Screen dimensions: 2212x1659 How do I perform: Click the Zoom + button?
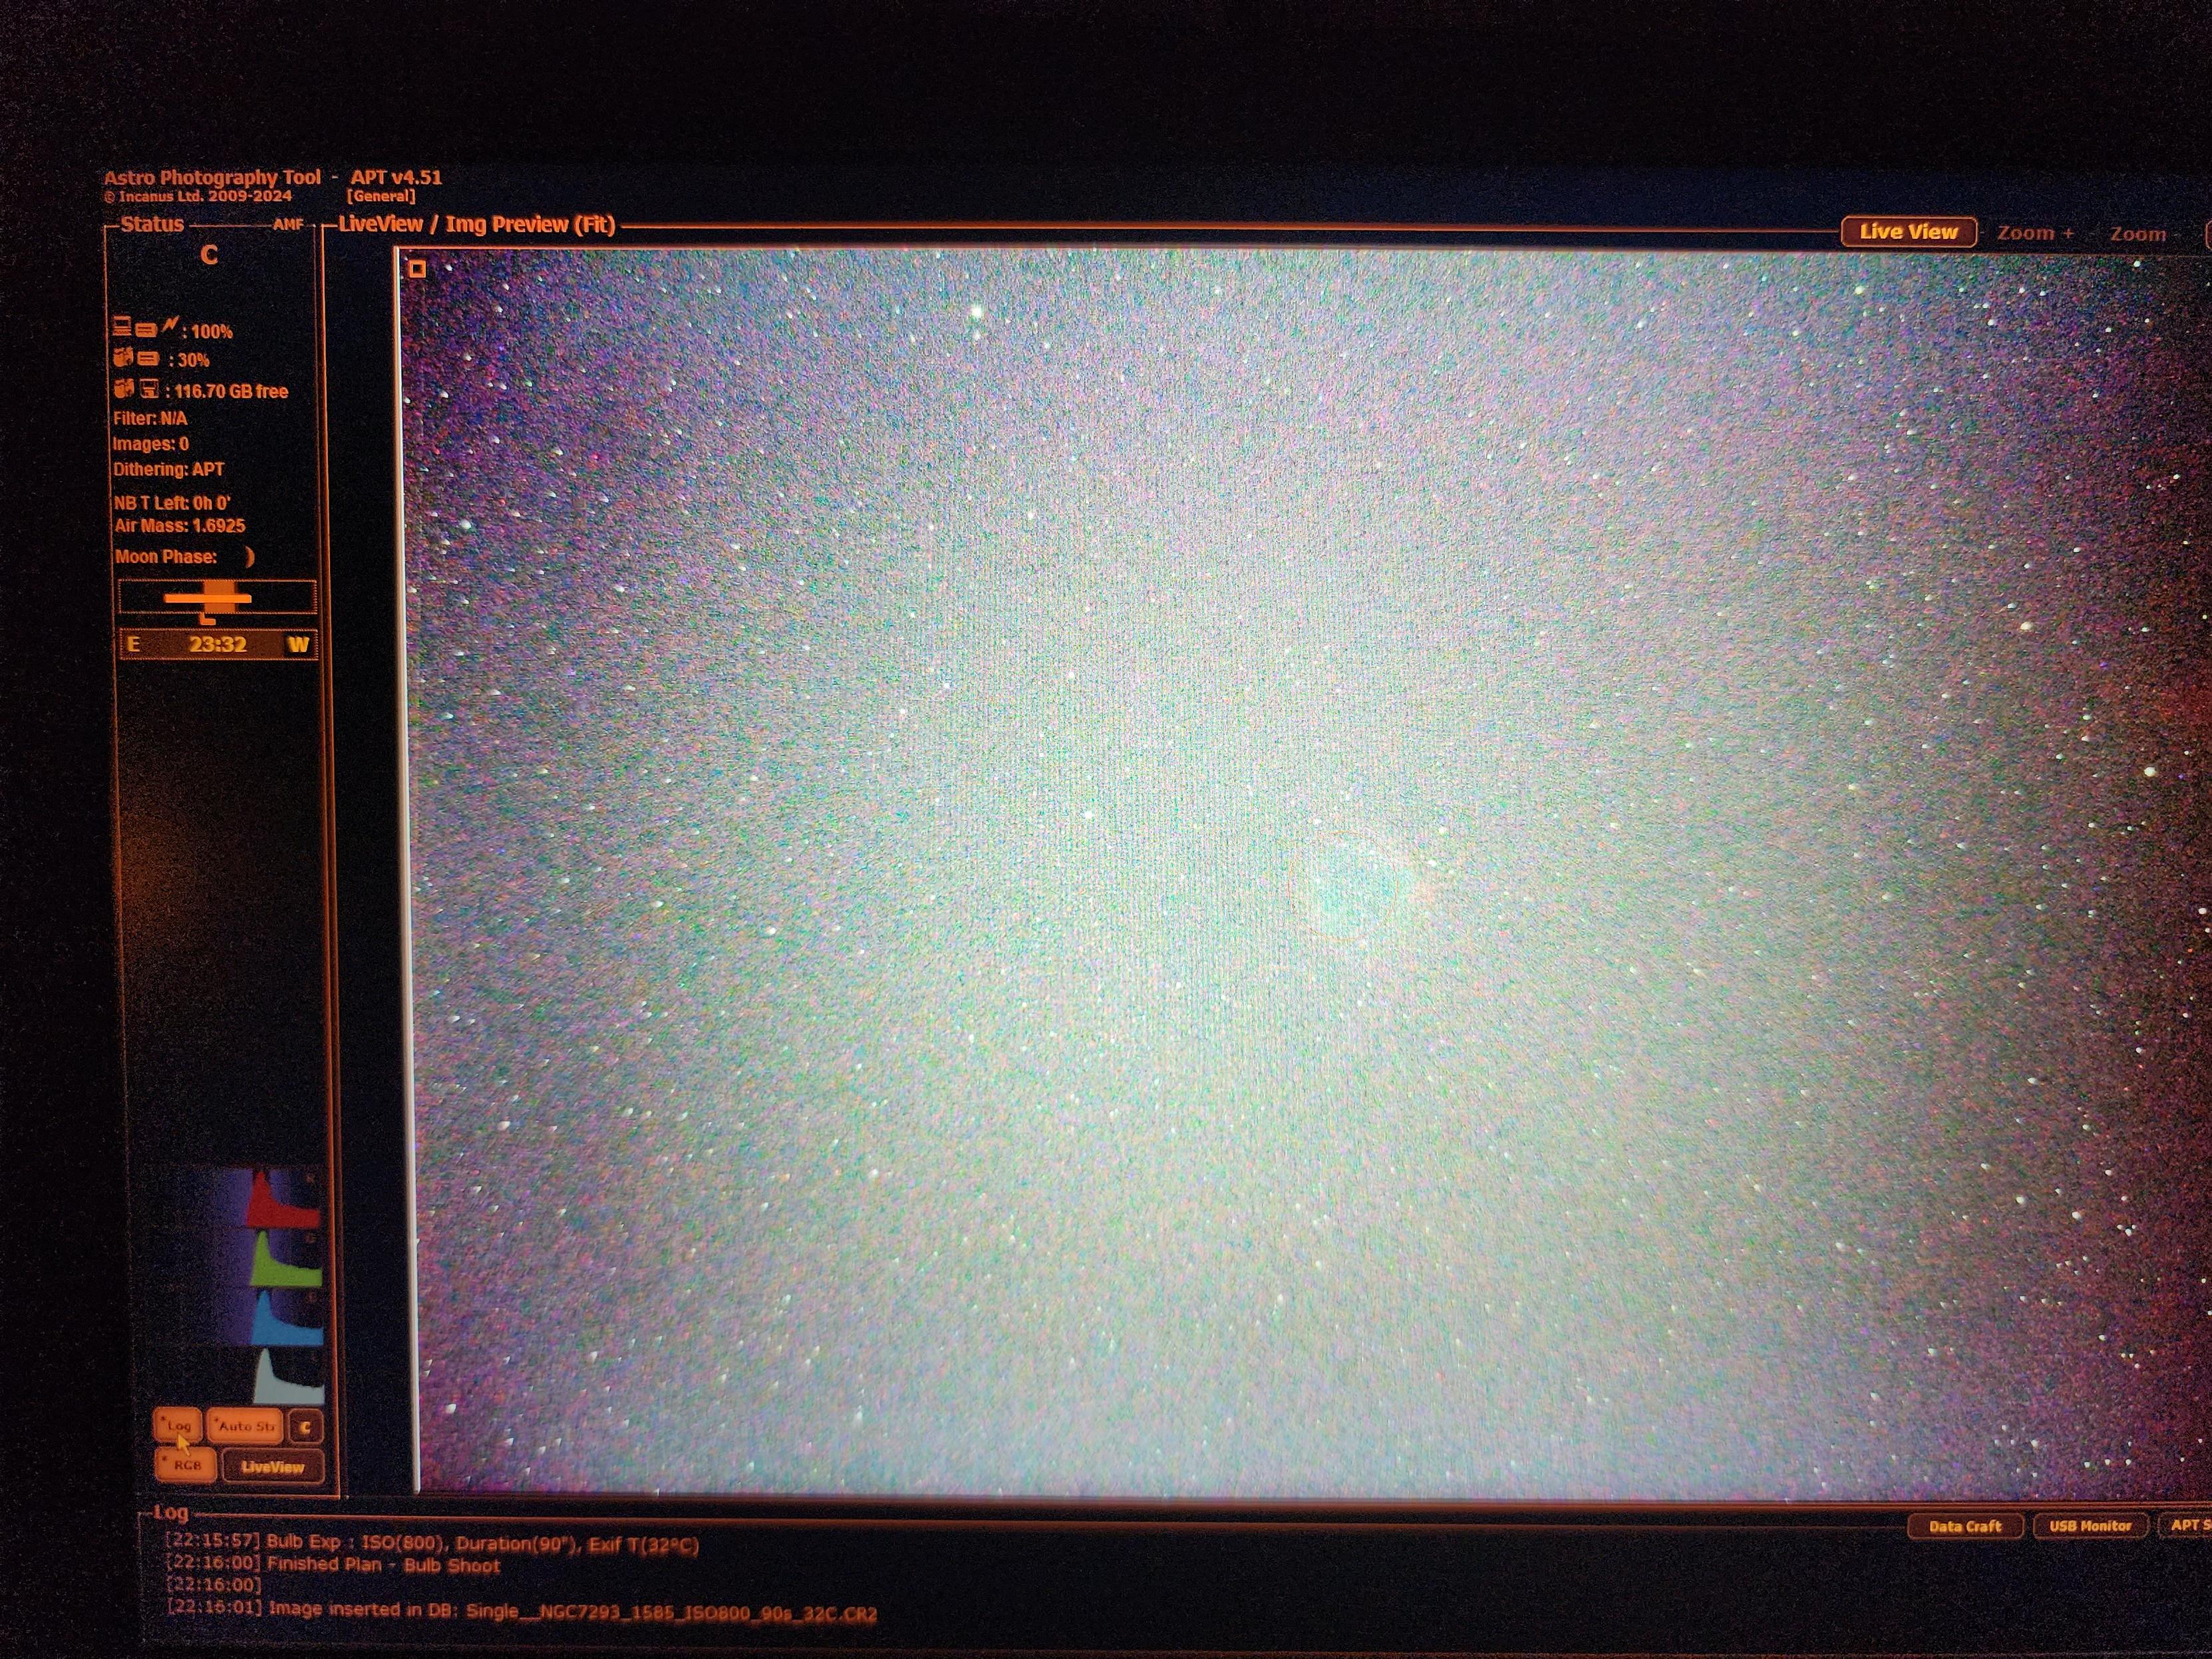point(2034,234)
